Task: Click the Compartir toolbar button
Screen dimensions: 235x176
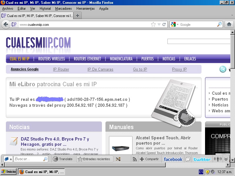Action: [x=149, y=159]
